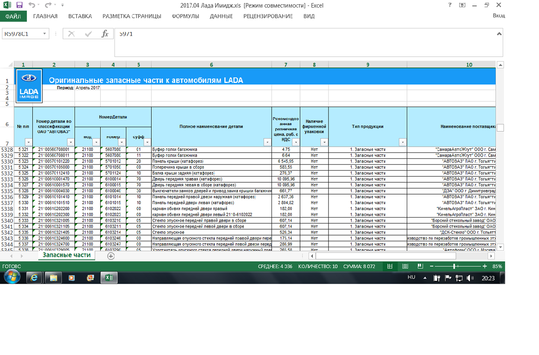Click the LADA Image logo
Image resolution: width=539 pixels, height=355 pixels.
point(29,86)
